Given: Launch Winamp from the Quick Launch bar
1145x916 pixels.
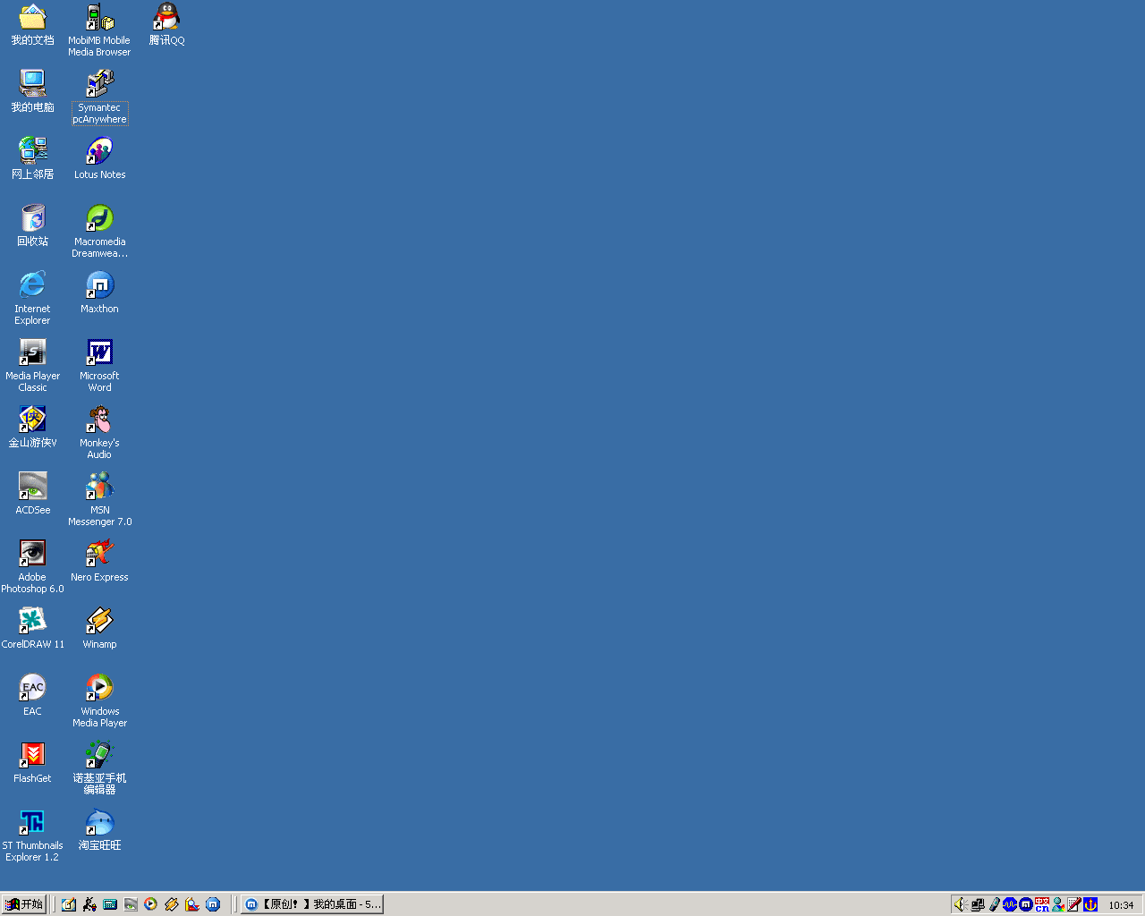Looking at the screenshot, I should pos(172,904).
